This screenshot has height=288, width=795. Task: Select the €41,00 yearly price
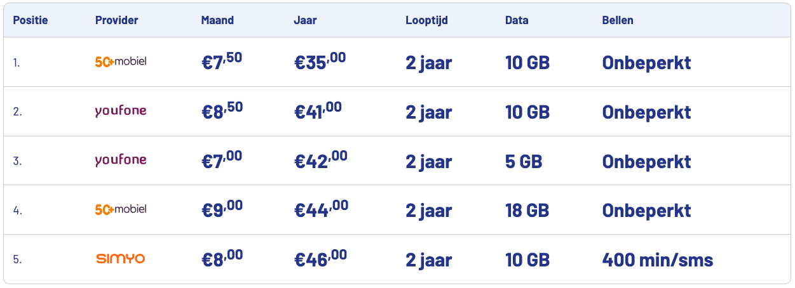[x=318, y=111]
